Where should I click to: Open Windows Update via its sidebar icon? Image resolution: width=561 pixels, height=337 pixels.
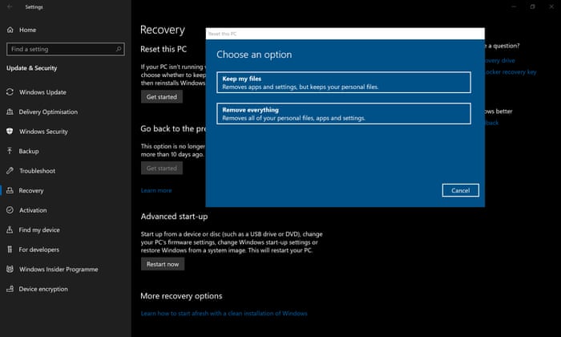tap(10, 92)
